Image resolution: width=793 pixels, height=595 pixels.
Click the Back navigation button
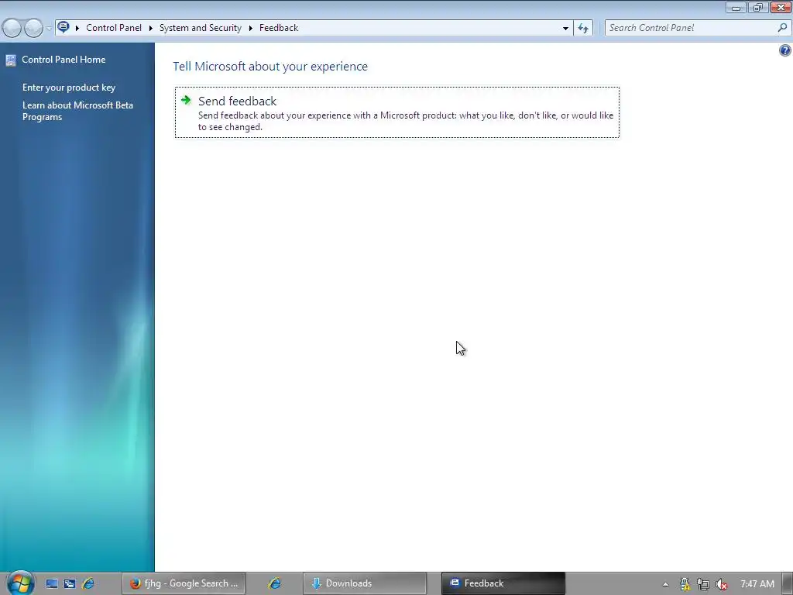[12, 28]
